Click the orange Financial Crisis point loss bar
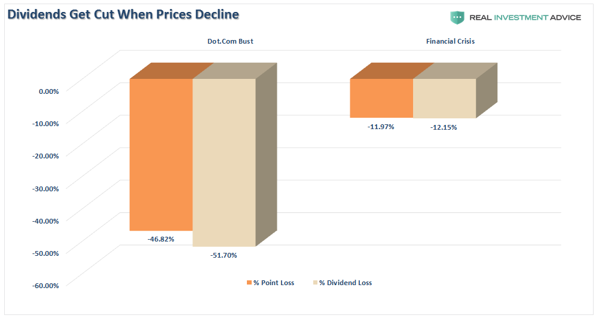 tap(381, 98)
